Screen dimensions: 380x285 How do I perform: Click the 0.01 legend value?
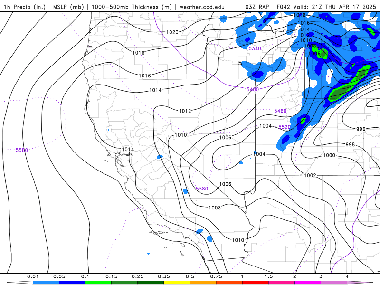click(x=33, y=276)
